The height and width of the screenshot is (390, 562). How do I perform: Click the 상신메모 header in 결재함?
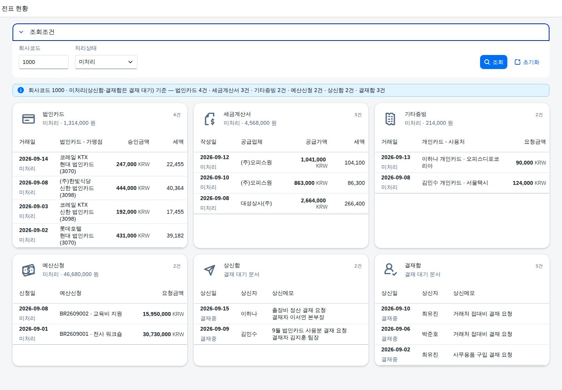click(x=464, y=293)
